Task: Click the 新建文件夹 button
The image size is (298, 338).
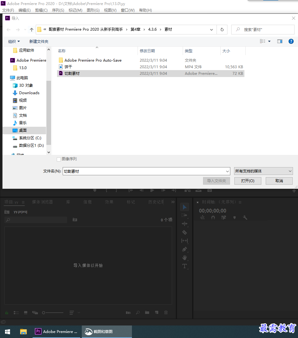Action: point(39,41)
